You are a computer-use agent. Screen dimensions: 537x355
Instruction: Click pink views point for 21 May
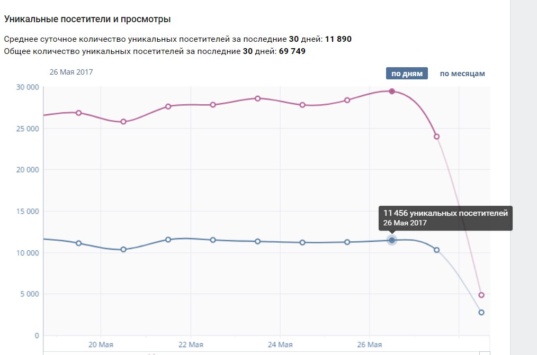168,106
